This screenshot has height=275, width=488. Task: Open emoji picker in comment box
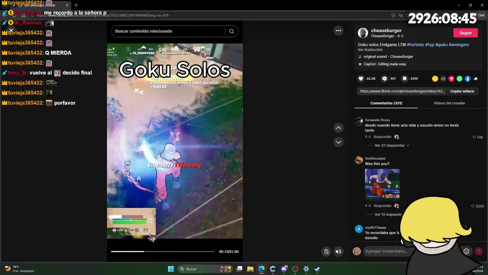pyautogui.click(x=466, y=251)
